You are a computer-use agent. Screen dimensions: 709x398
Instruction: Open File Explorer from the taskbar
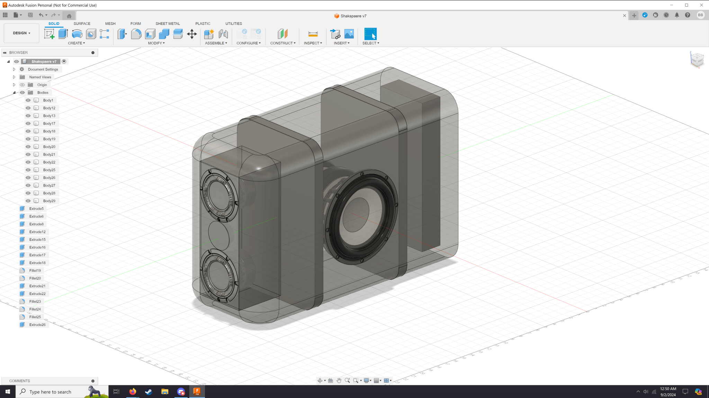tap(165, 392)
